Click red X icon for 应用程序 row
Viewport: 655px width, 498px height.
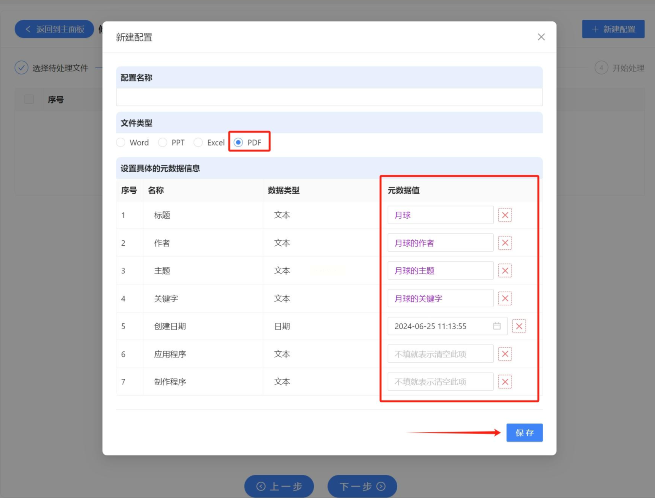coord(505,354)
